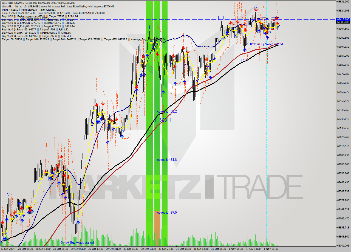Click the 'correction 38.2' label
Screen dimensions: 351x252
tap(167, 111)
